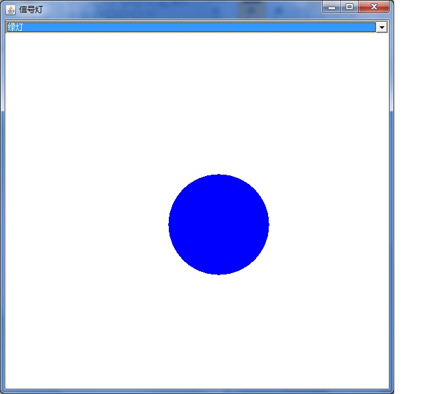This screenshot has height=394, width=429.
Task: Minimize the 信号灯 window
Action: point(332,7)
